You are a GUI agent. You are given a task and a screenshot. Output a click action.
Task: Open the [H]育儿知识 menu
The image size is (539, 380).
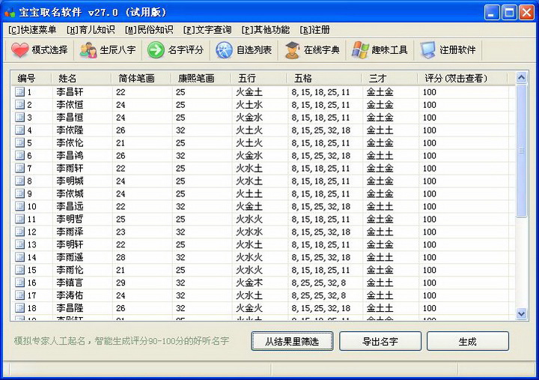pos(91,30)
